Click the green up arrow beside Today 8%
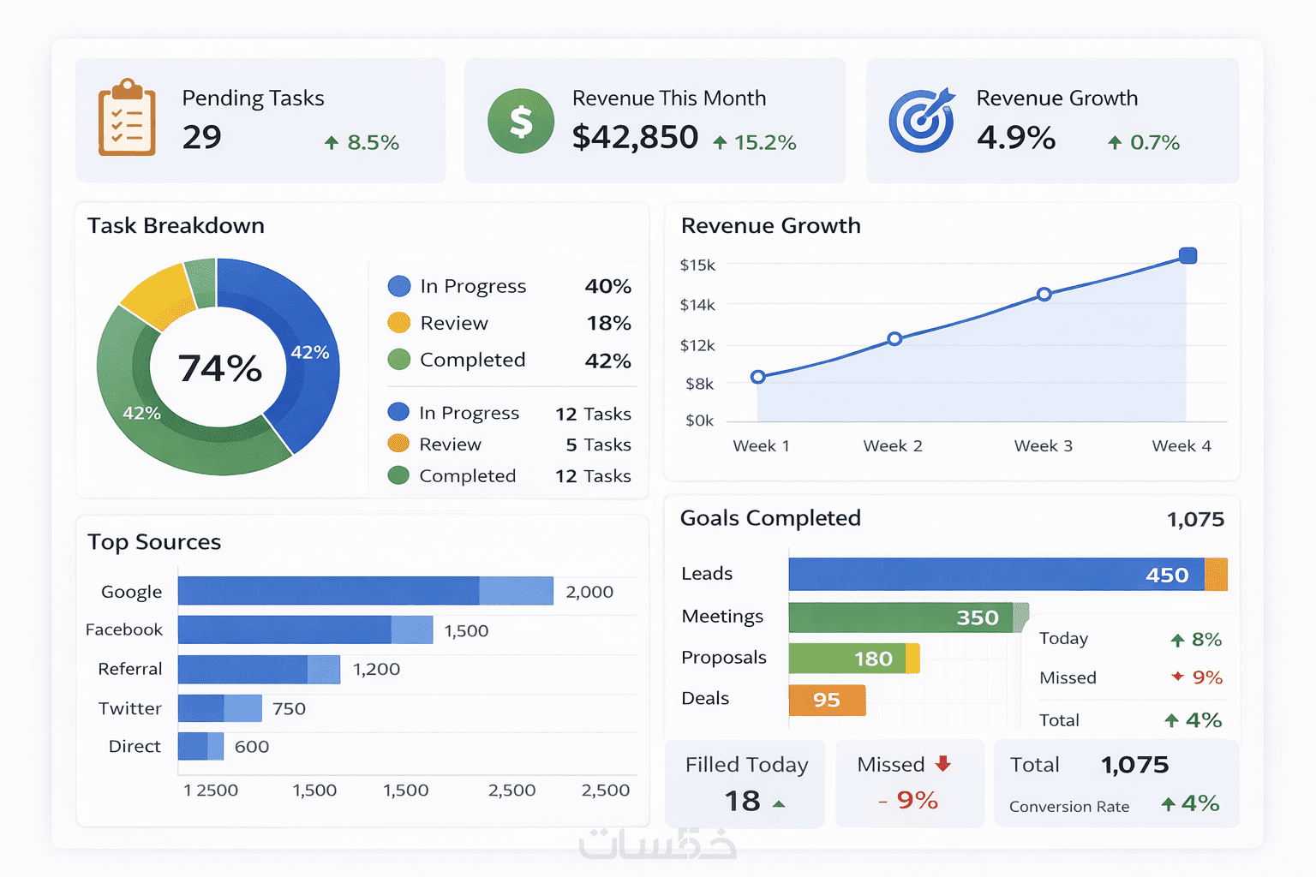 (1177, 640)
